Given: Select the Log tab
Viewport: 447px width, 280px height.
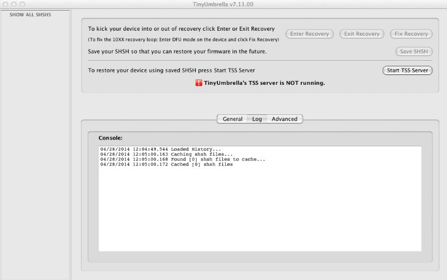Looking at the screenshot, I should [x=257, y=119].
